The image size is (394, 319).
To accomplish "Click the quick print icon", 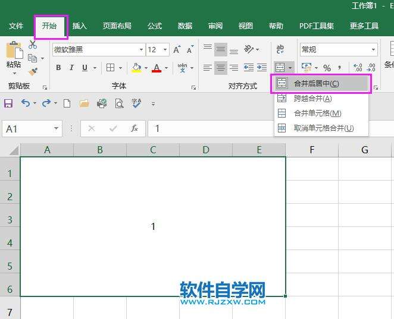I will [x=102, y=103].
